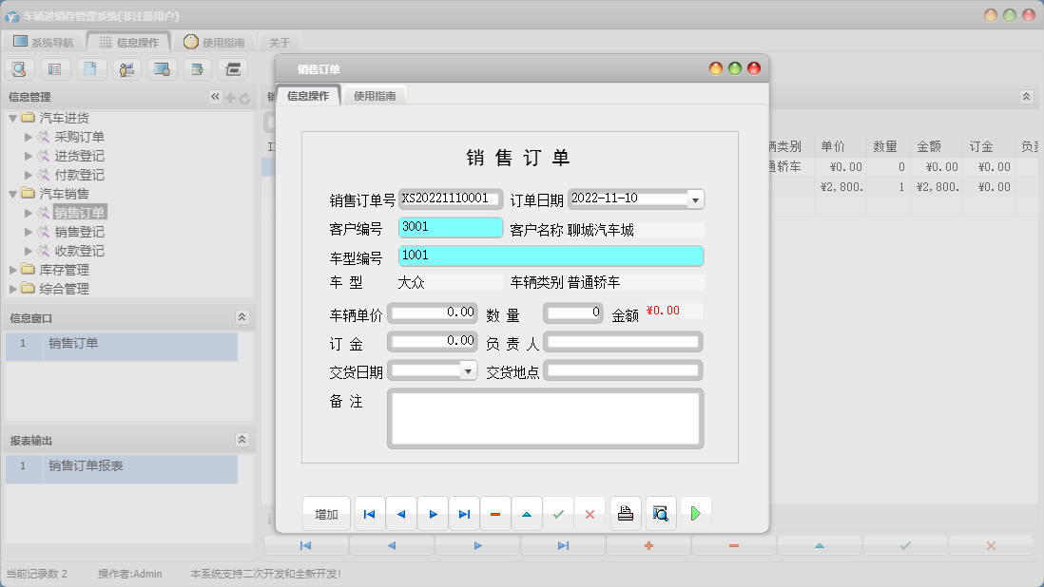Switch to the 使用指南 tab in the dialog

coord(375,95)
